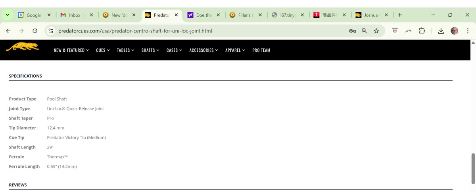Viewport: 476px width, 192px height.
Task: Switch to the Gmail Inbox tab
Action: 77,15
